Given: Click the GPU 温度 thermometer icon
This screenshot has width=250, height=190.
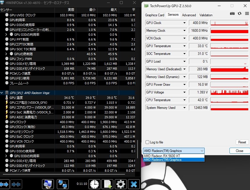Looking at the screenshot, I should (7, 97).
